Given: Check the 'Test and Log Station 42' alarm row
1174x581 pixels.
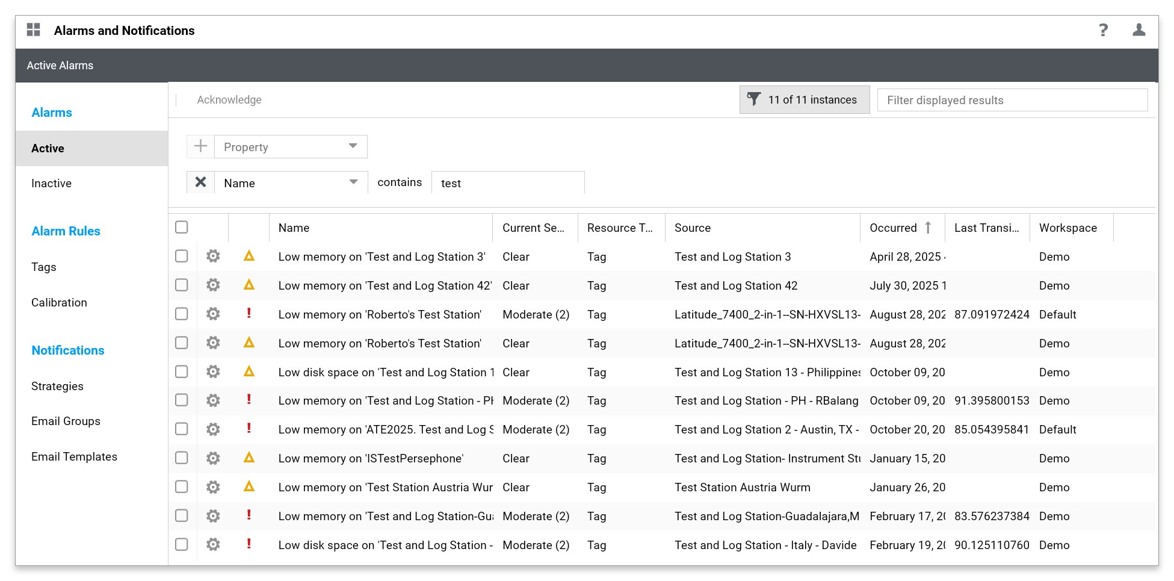Looking at the screenshot, I should coord(182,285).
